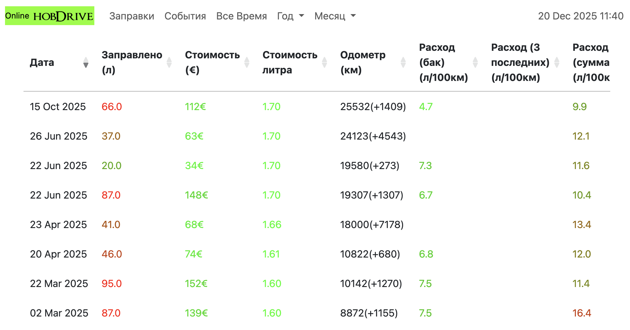Image resolution: width=630 pixels, height=330 pixels.
Task: Click the sort icon for Расход (3 последних)
Action: [x=557, y=63]
